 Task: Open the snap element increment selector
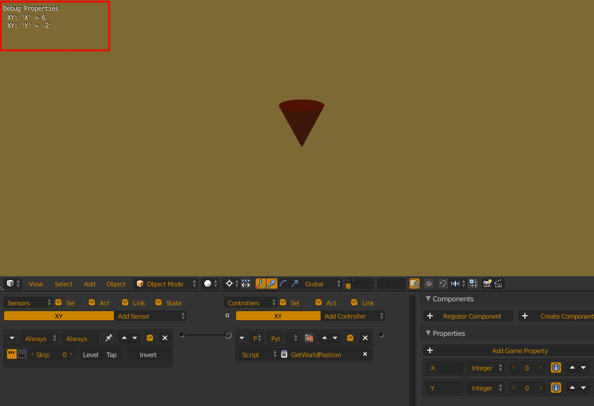click(x=458, y=284)
